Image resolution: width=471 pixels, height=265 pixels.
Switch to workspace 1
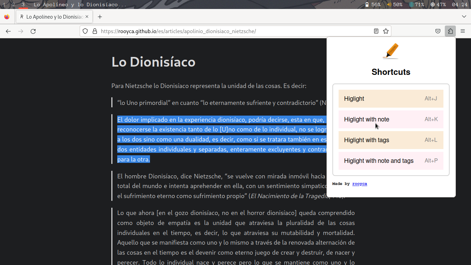pyautogui.click(x=4, y=4)
